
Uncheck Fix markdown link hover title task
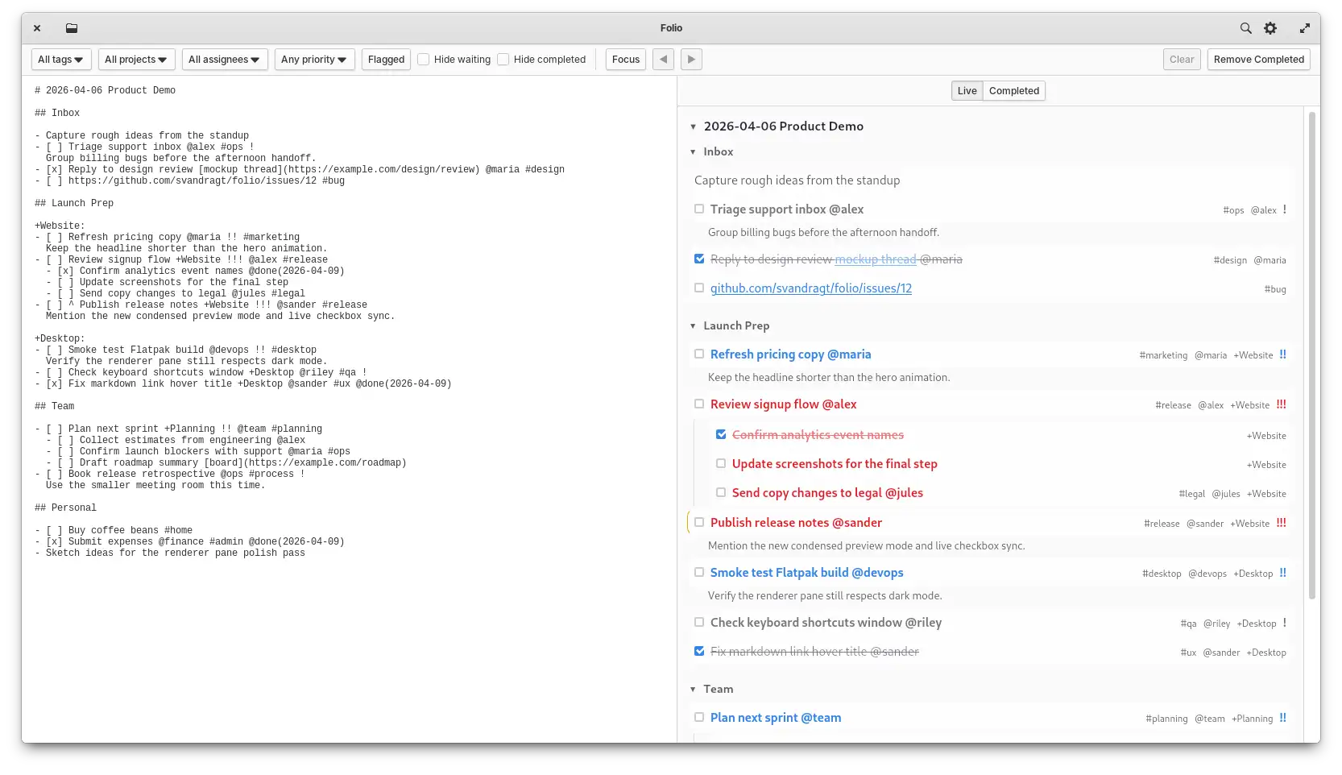click(x=699, y=652)
